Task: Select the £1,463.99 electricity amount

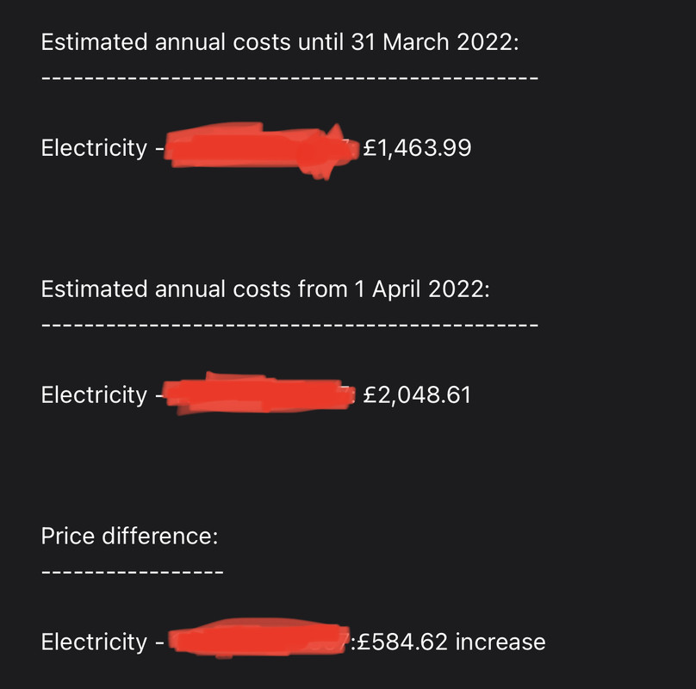Action: click(x=417, y=148)
